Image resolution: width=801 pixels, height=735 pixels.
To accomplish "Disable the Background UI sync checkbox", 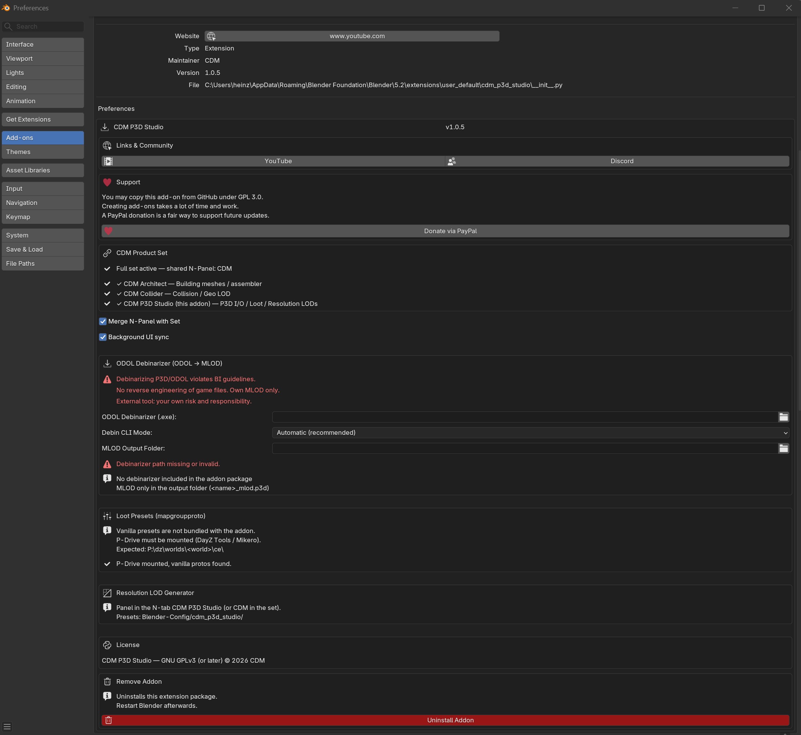I will pos(103,337).
